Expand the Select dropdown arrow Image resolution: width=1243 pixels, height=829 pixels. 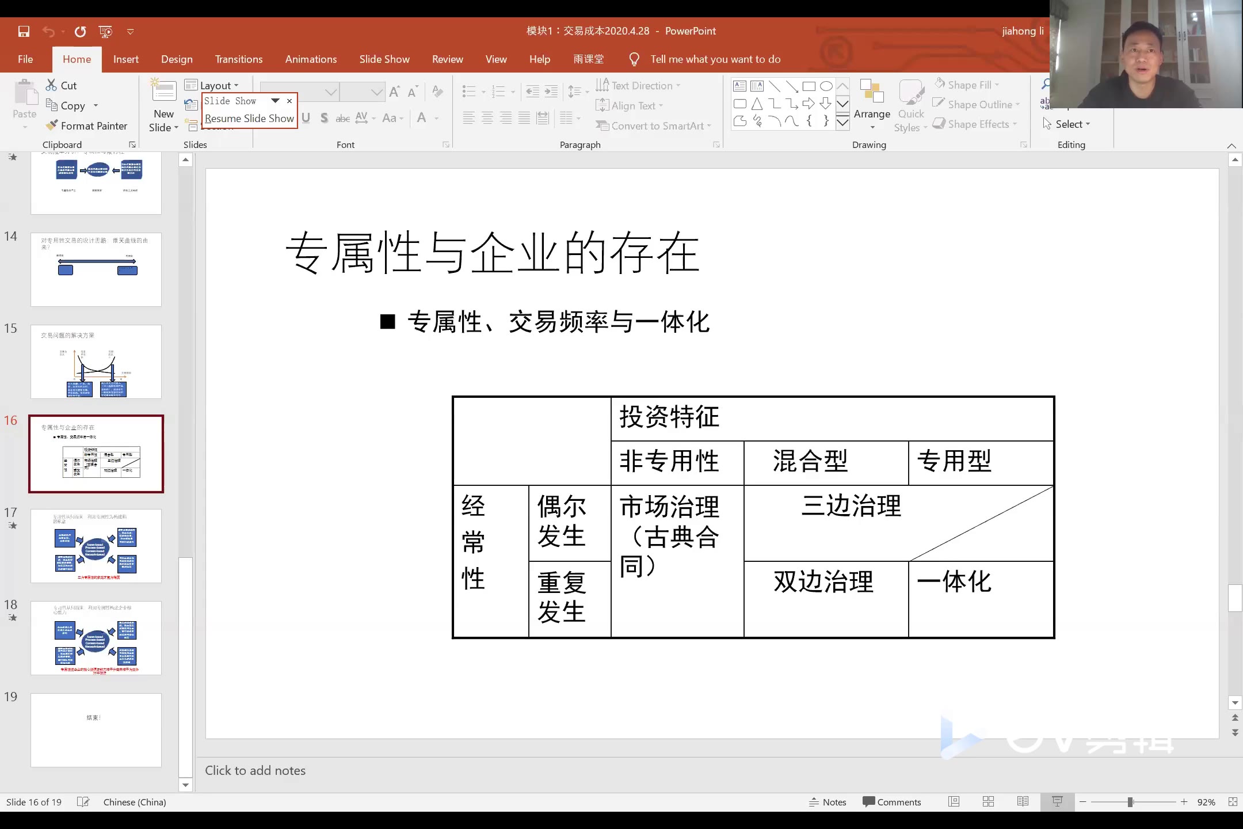pyautogui.click(x=1088, y=124)
